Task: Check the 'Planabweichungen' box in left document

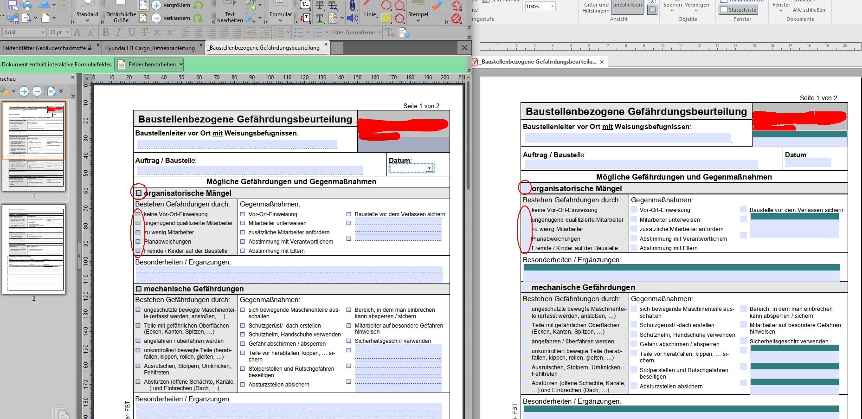Action: point(138,241)
